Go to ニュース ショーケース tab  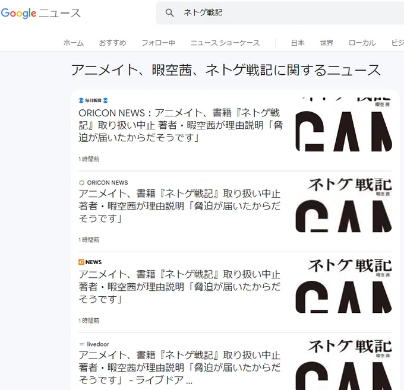pos(225,43)
